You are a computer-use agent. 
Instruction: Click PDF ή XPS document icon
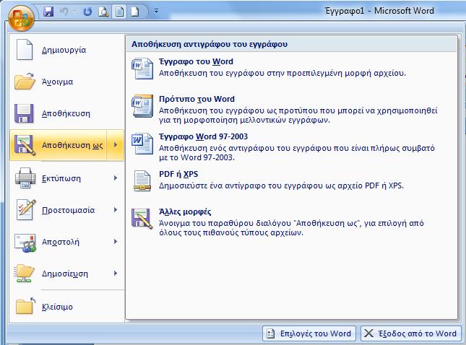[x=142, y=181]
